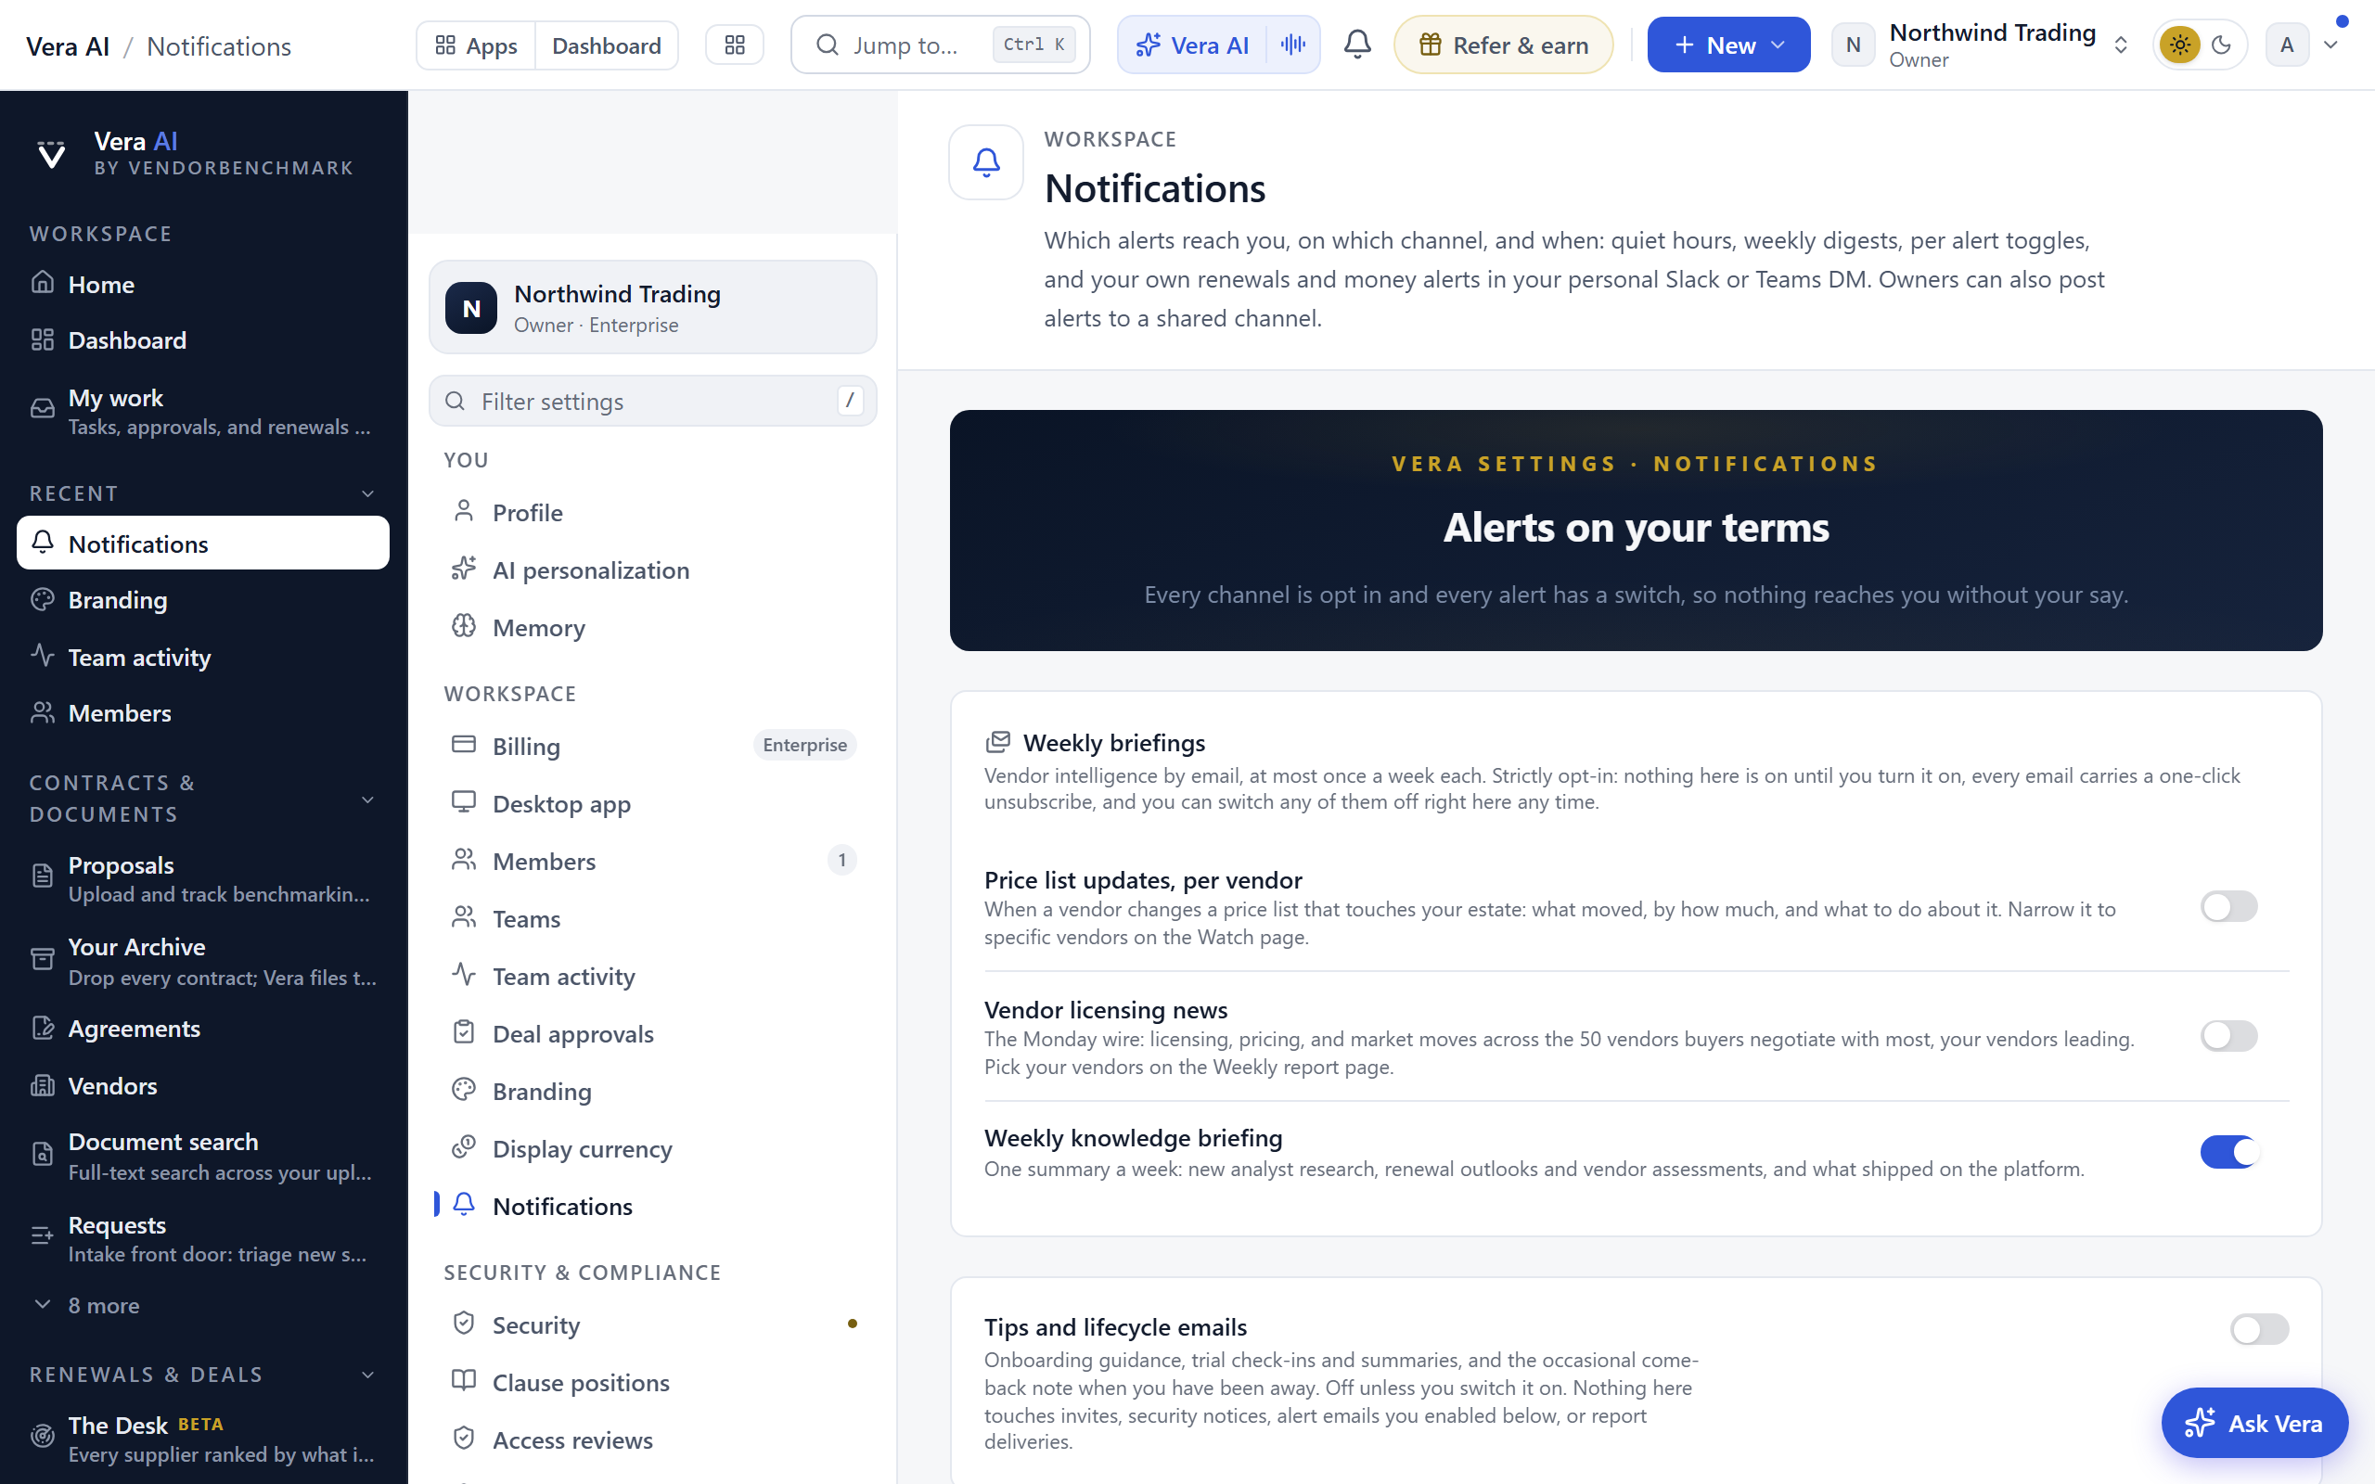This screenshot has height=1484, width=2375.
Task: Open Teams settings
Action: pyautogui.click(x=652, y=918)
